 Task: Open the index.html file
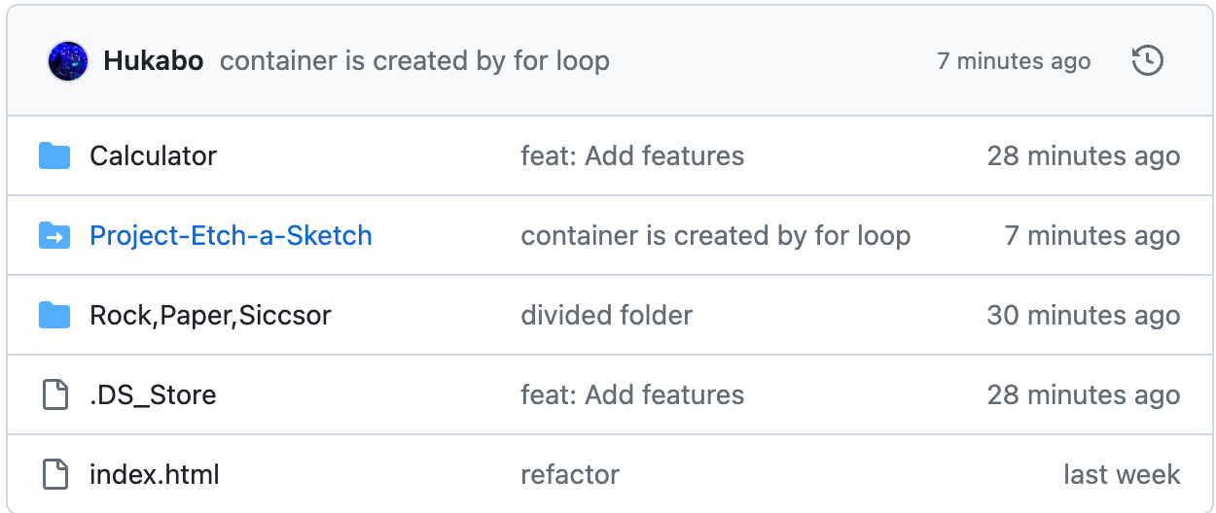pos(155,474)
